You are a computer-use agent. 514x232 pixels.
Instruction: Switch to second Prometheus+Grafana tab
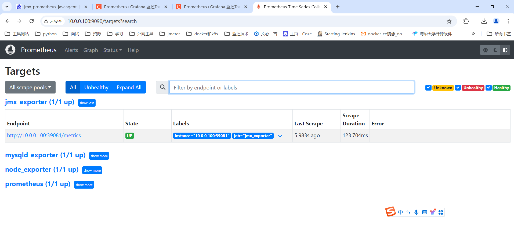(212, 7)
